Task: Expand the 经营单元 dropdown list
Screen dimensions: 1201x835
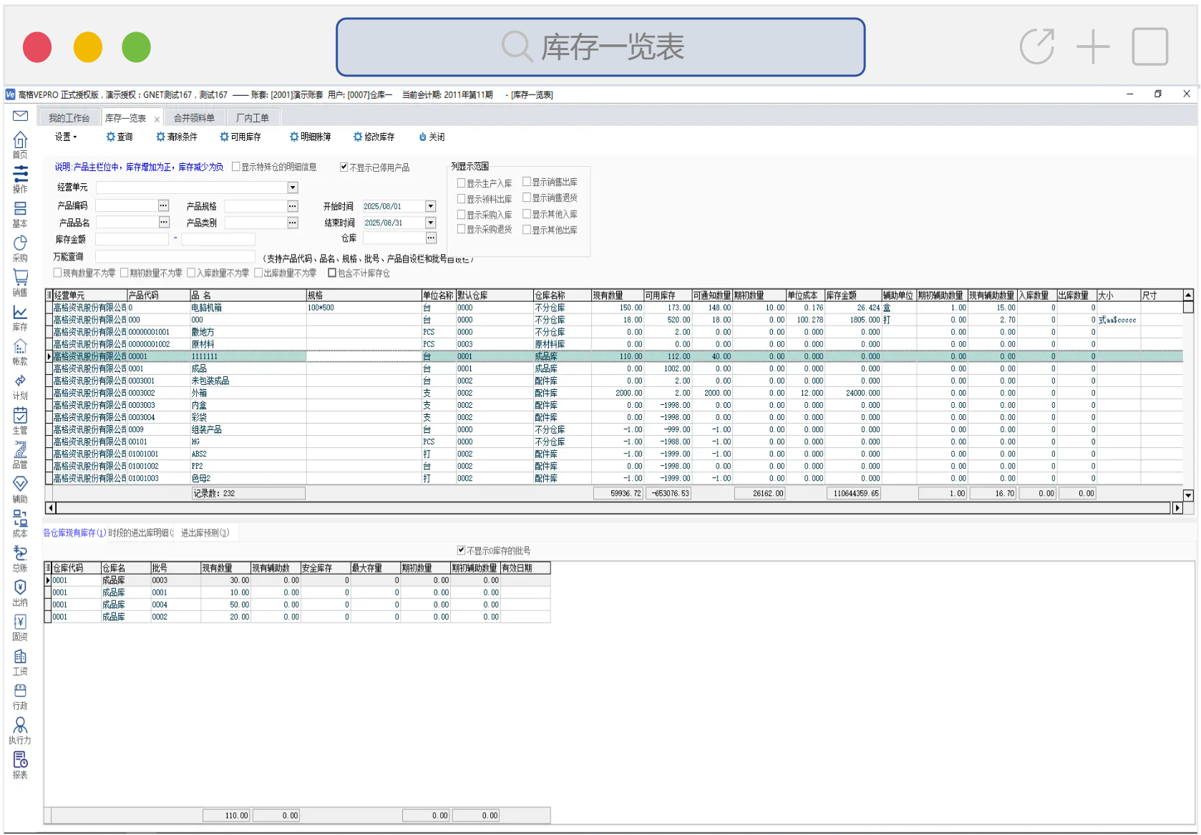Action: pos(293,187)
